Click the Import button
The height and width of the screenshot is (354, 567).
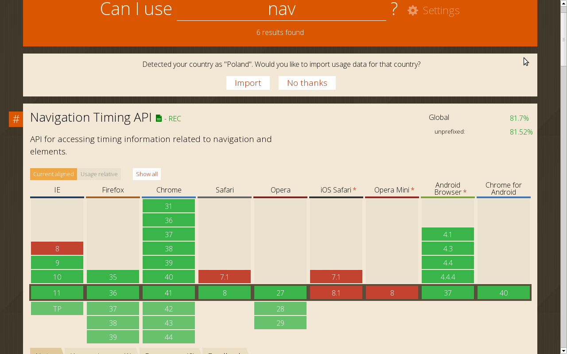pyautogui.click(x=248, y=83)
